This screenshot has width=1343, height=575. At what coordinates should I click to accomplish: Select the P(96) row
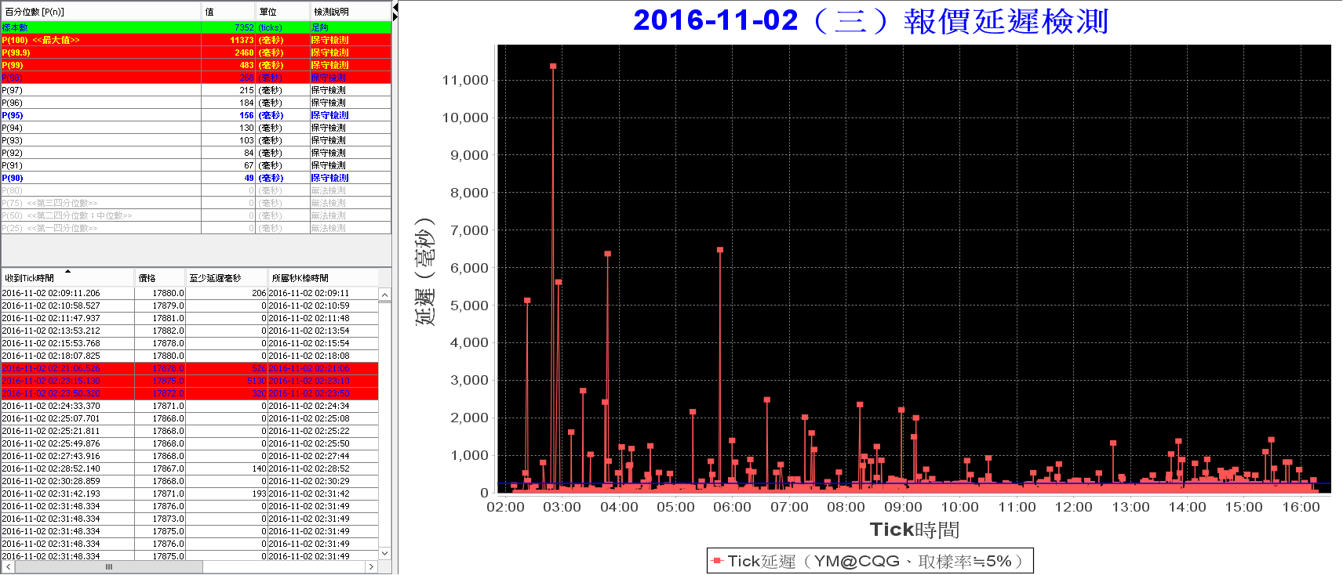click(x=196, y=103)
